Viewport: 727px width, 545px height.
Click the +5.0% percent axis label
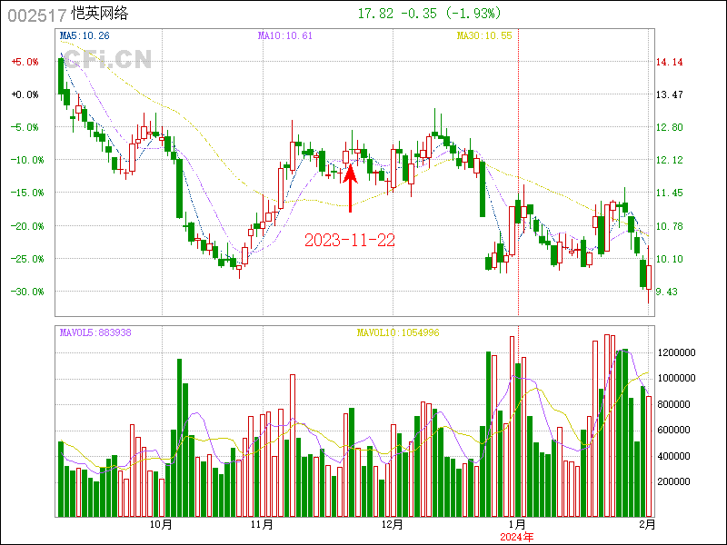coord(25,62)
